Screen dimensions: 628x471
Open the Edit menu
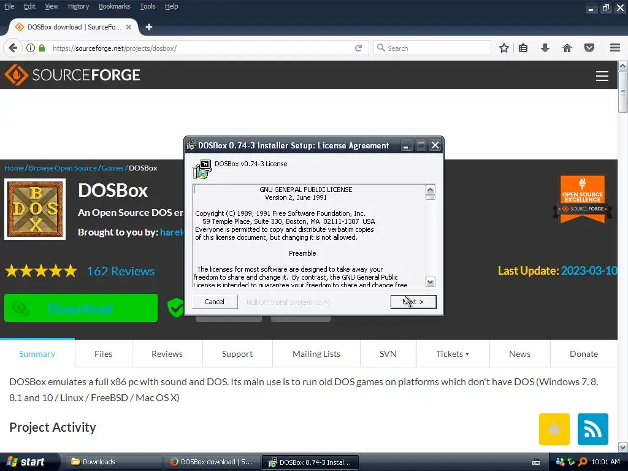29,6
